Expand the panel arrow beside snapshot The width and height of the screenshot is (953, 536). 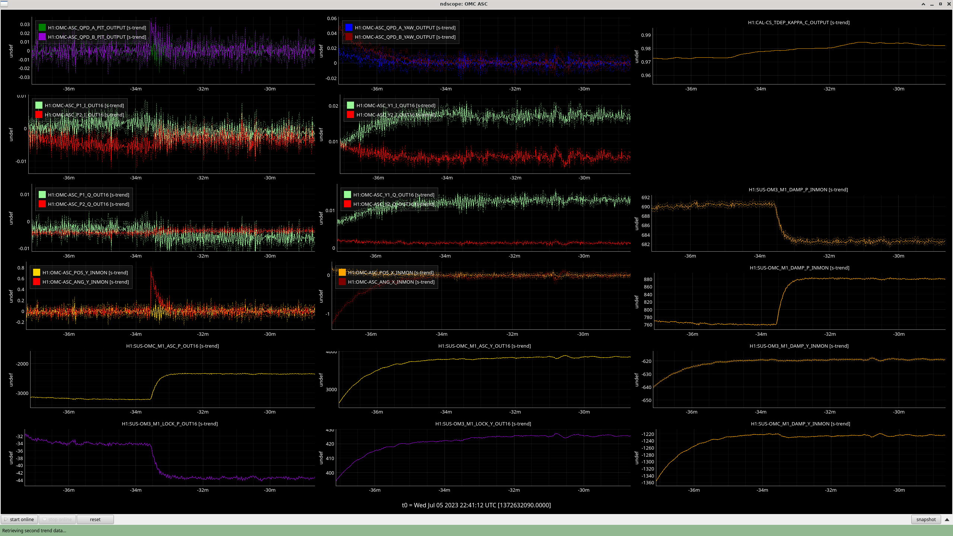coord(947,519)
